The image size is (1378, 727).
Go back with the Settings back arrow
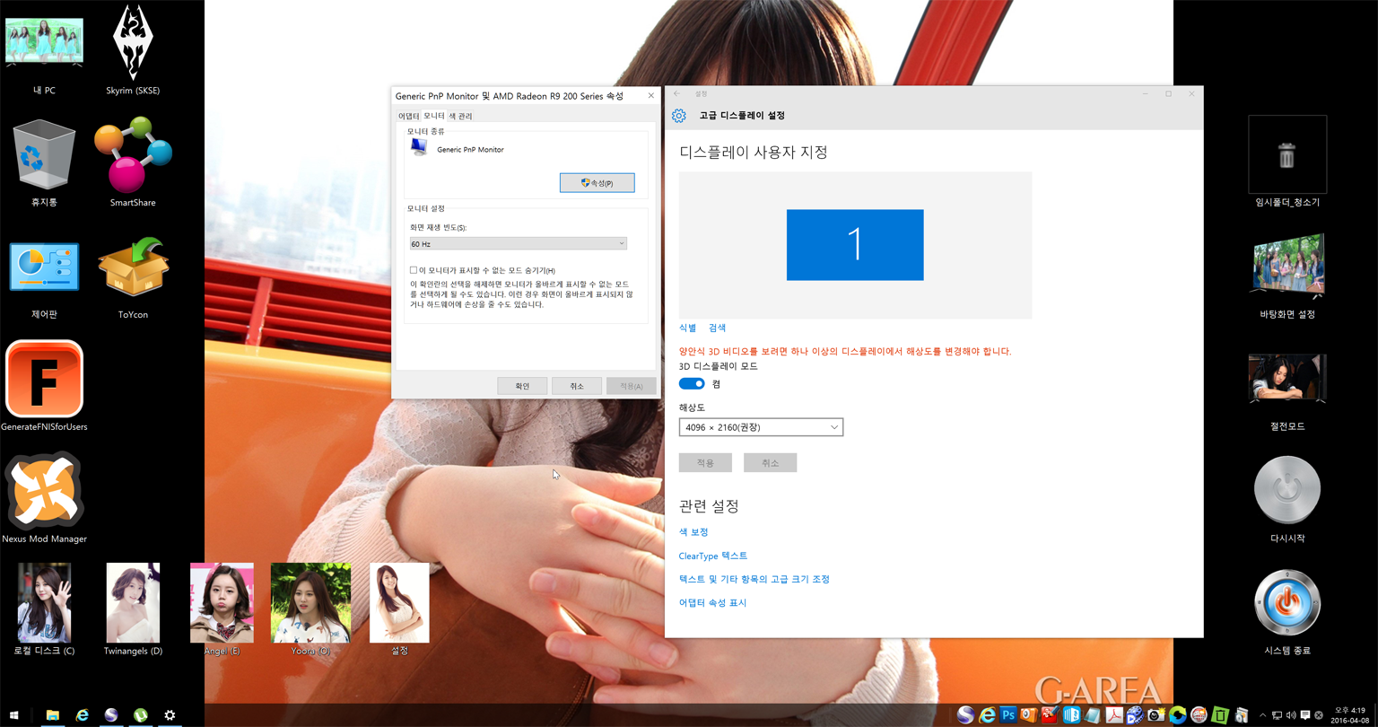pyautogui.click(x=677, y=93)
